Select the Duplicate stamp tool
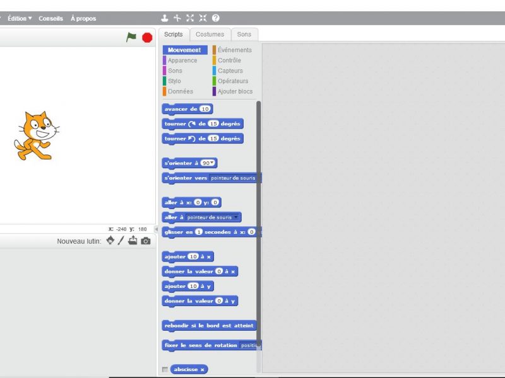The image size is (505, 378). (x=165, y=18)
